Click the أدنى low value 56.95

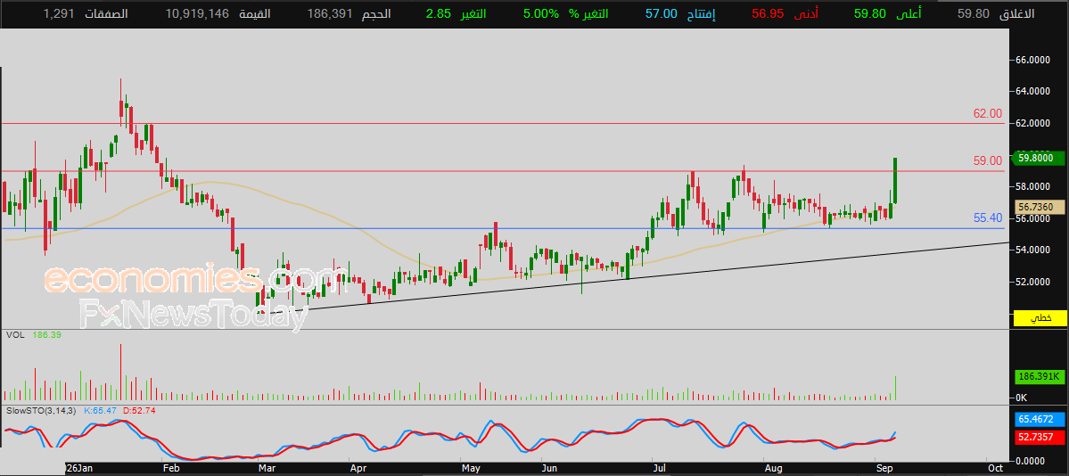click(x=768, y=13)
